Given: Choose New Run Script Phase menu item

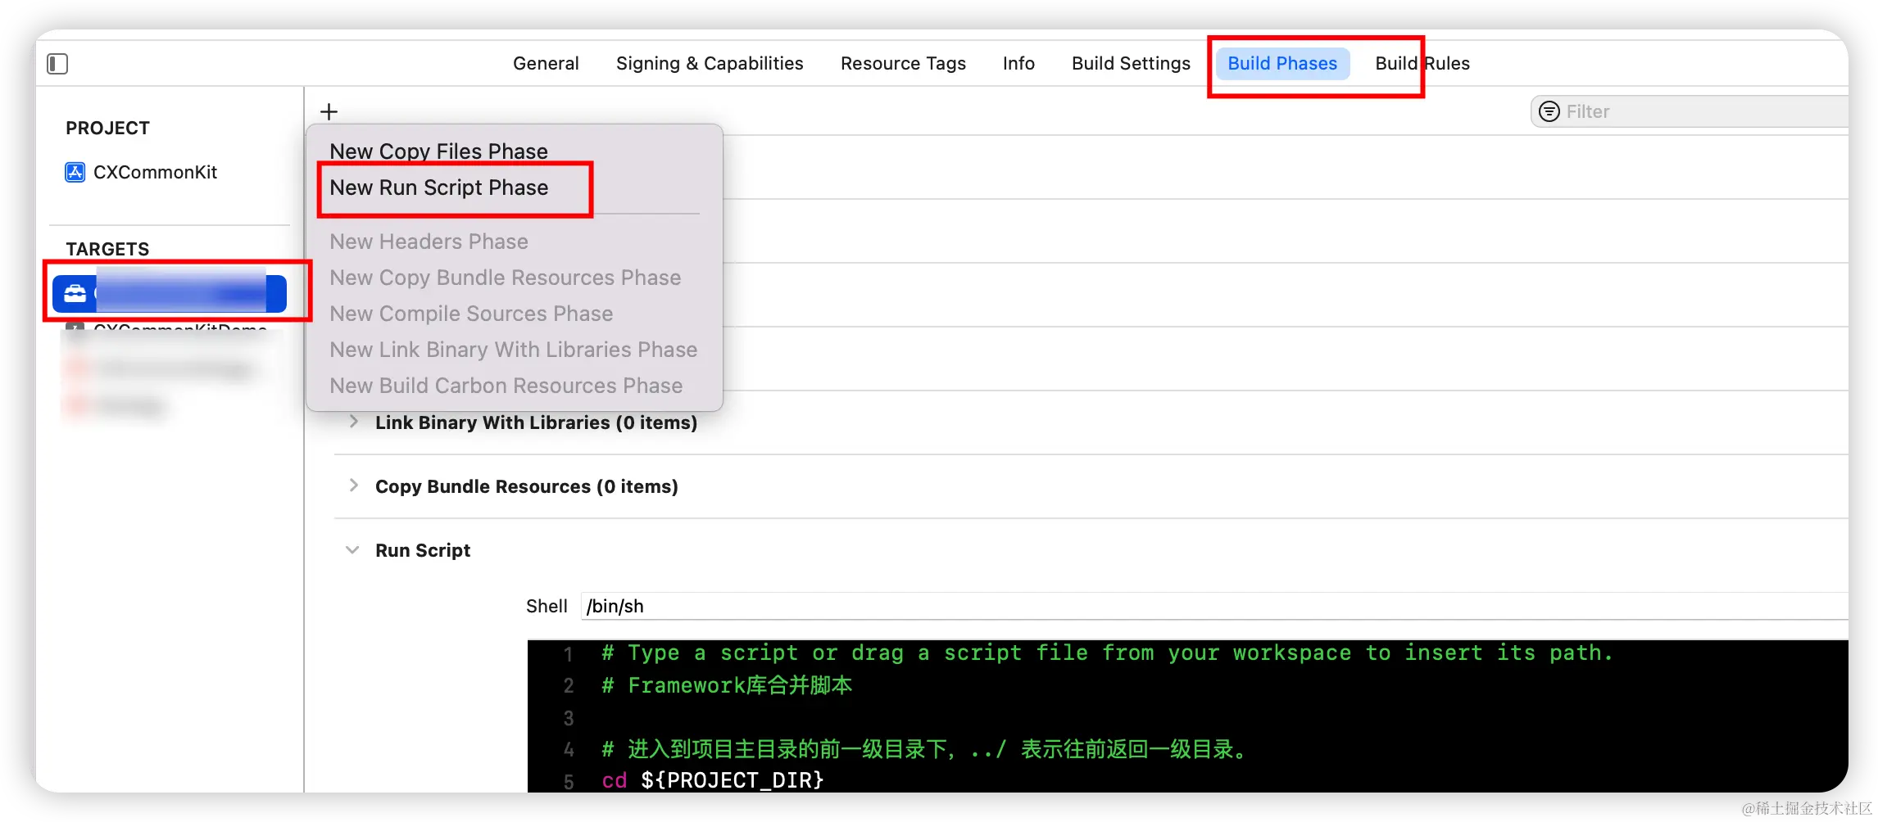Looking at the screenshot, I should pos(438,187).
